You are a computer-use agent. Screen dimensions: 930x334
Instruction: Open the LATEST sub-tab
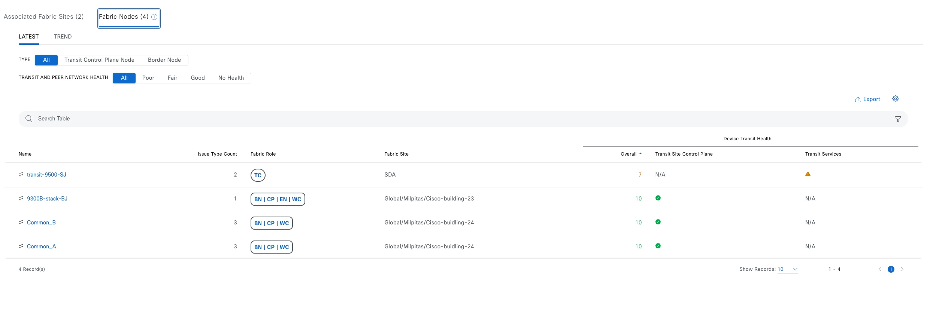29,37
